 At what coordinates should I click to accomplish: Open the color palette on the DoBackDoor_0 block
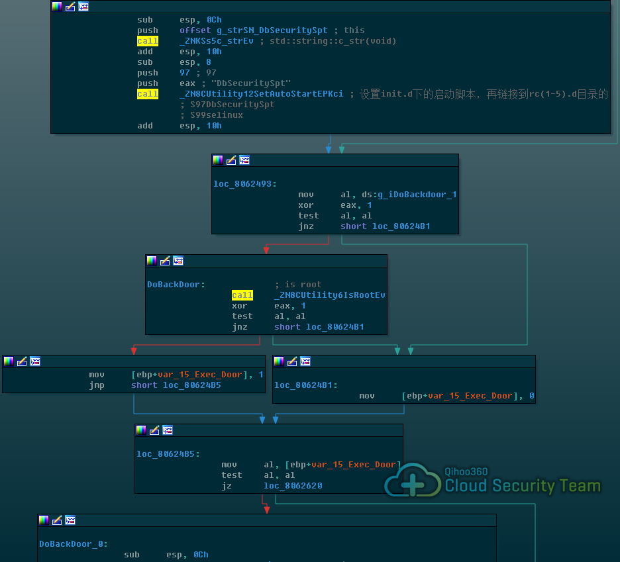(43, 520)
